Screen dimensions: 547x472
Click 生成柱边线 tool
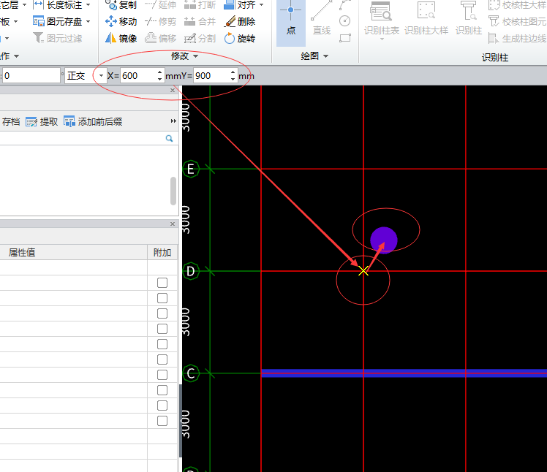(517, 38)
